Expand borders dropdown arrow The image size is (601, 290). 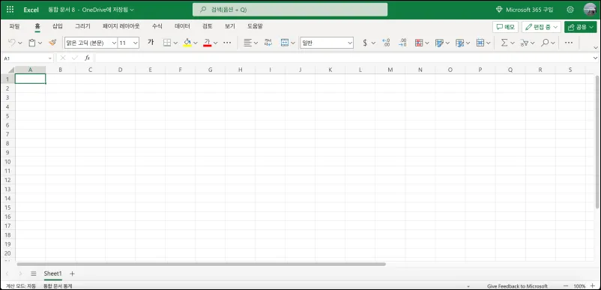click(175, 43)
